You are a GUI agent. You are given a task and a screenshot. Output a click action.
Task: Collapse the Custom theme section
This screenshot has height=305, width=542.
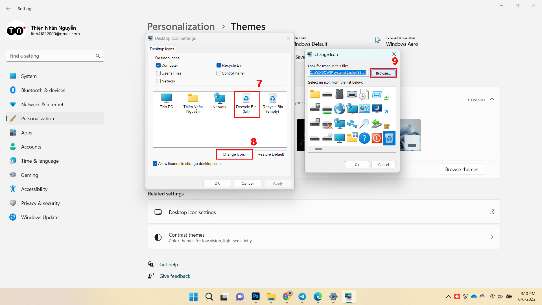(x=492, y=99)
